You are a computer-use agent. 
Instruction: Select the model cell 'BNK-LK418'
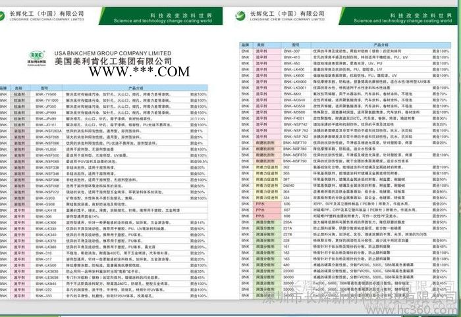tap(46, 210)
